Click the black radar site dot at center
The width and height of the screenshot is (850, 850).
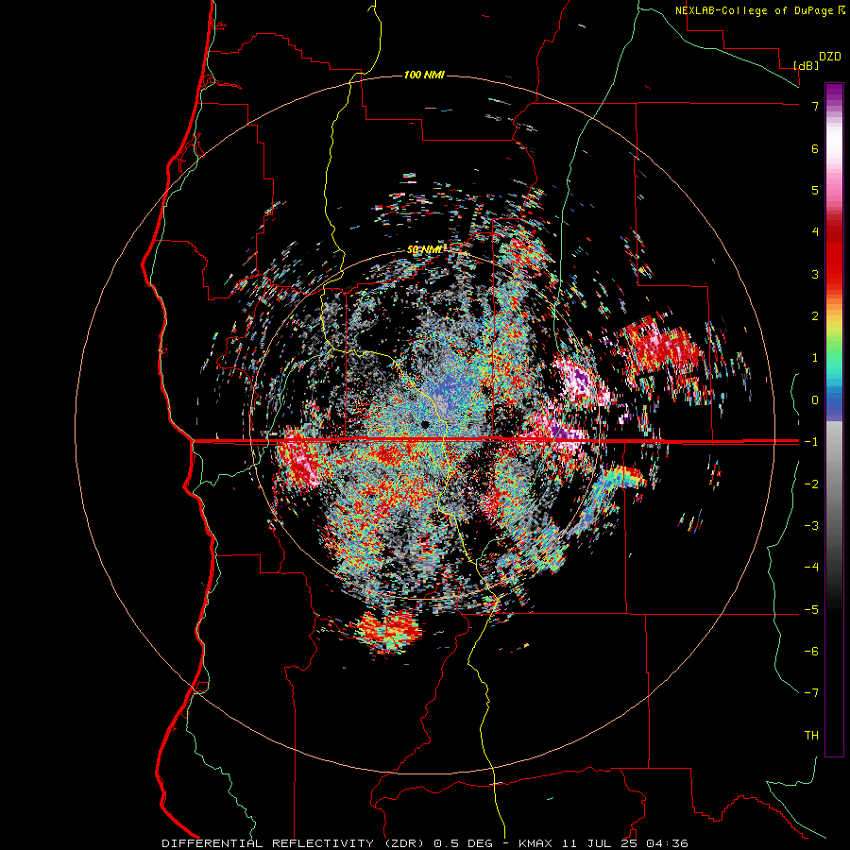coord(425,424)
